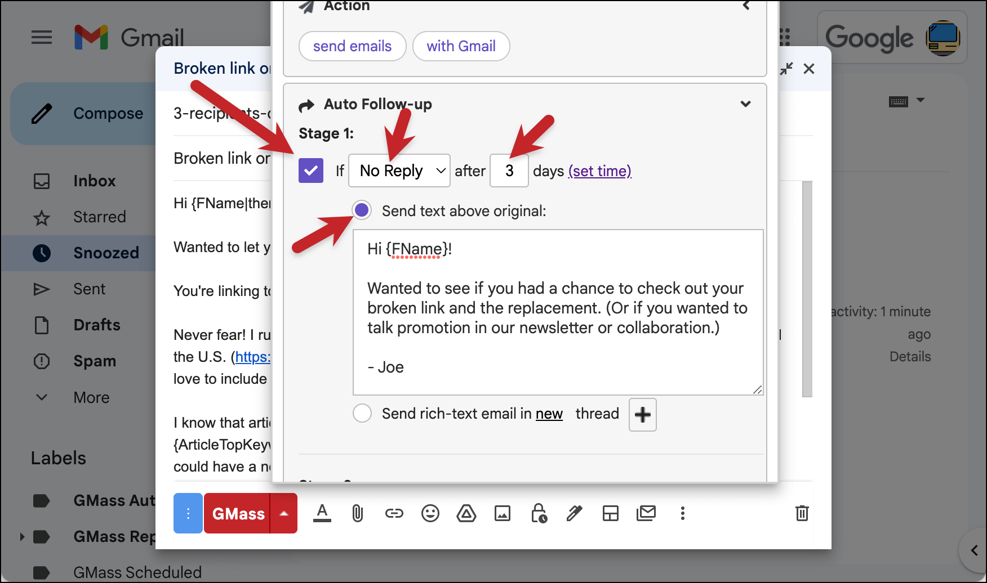Click the red GMass send button

coord(237,513)
